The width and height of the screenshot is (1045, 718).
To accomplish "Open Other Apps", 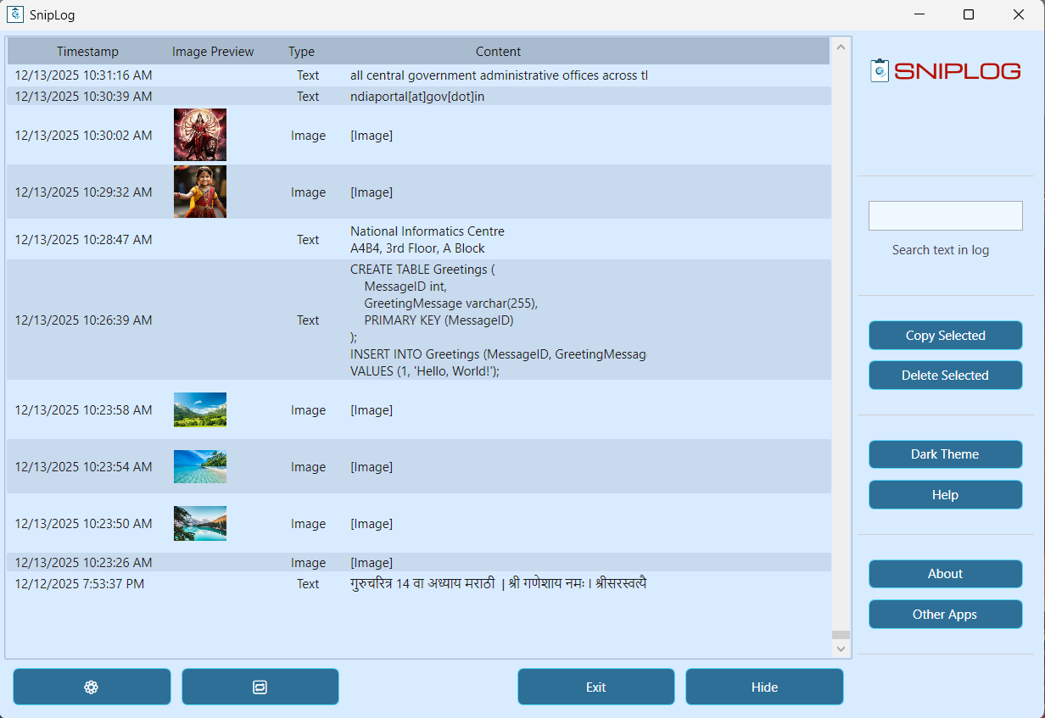I will (x=946, y=615).
